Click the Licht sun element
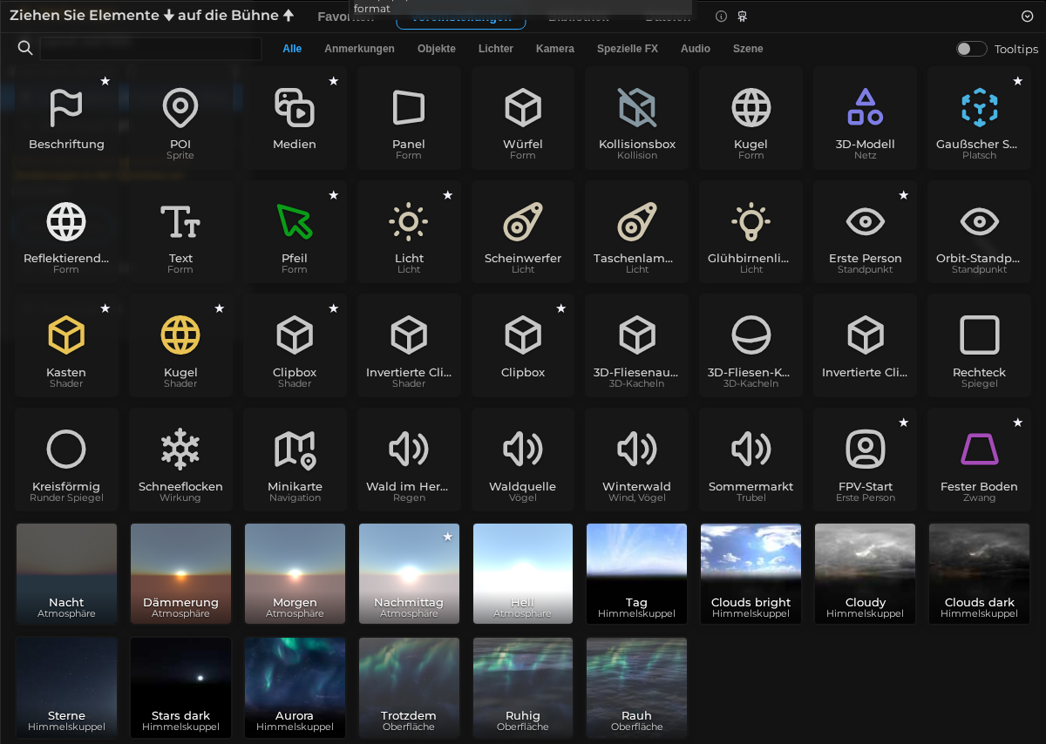 click(409, 232)
